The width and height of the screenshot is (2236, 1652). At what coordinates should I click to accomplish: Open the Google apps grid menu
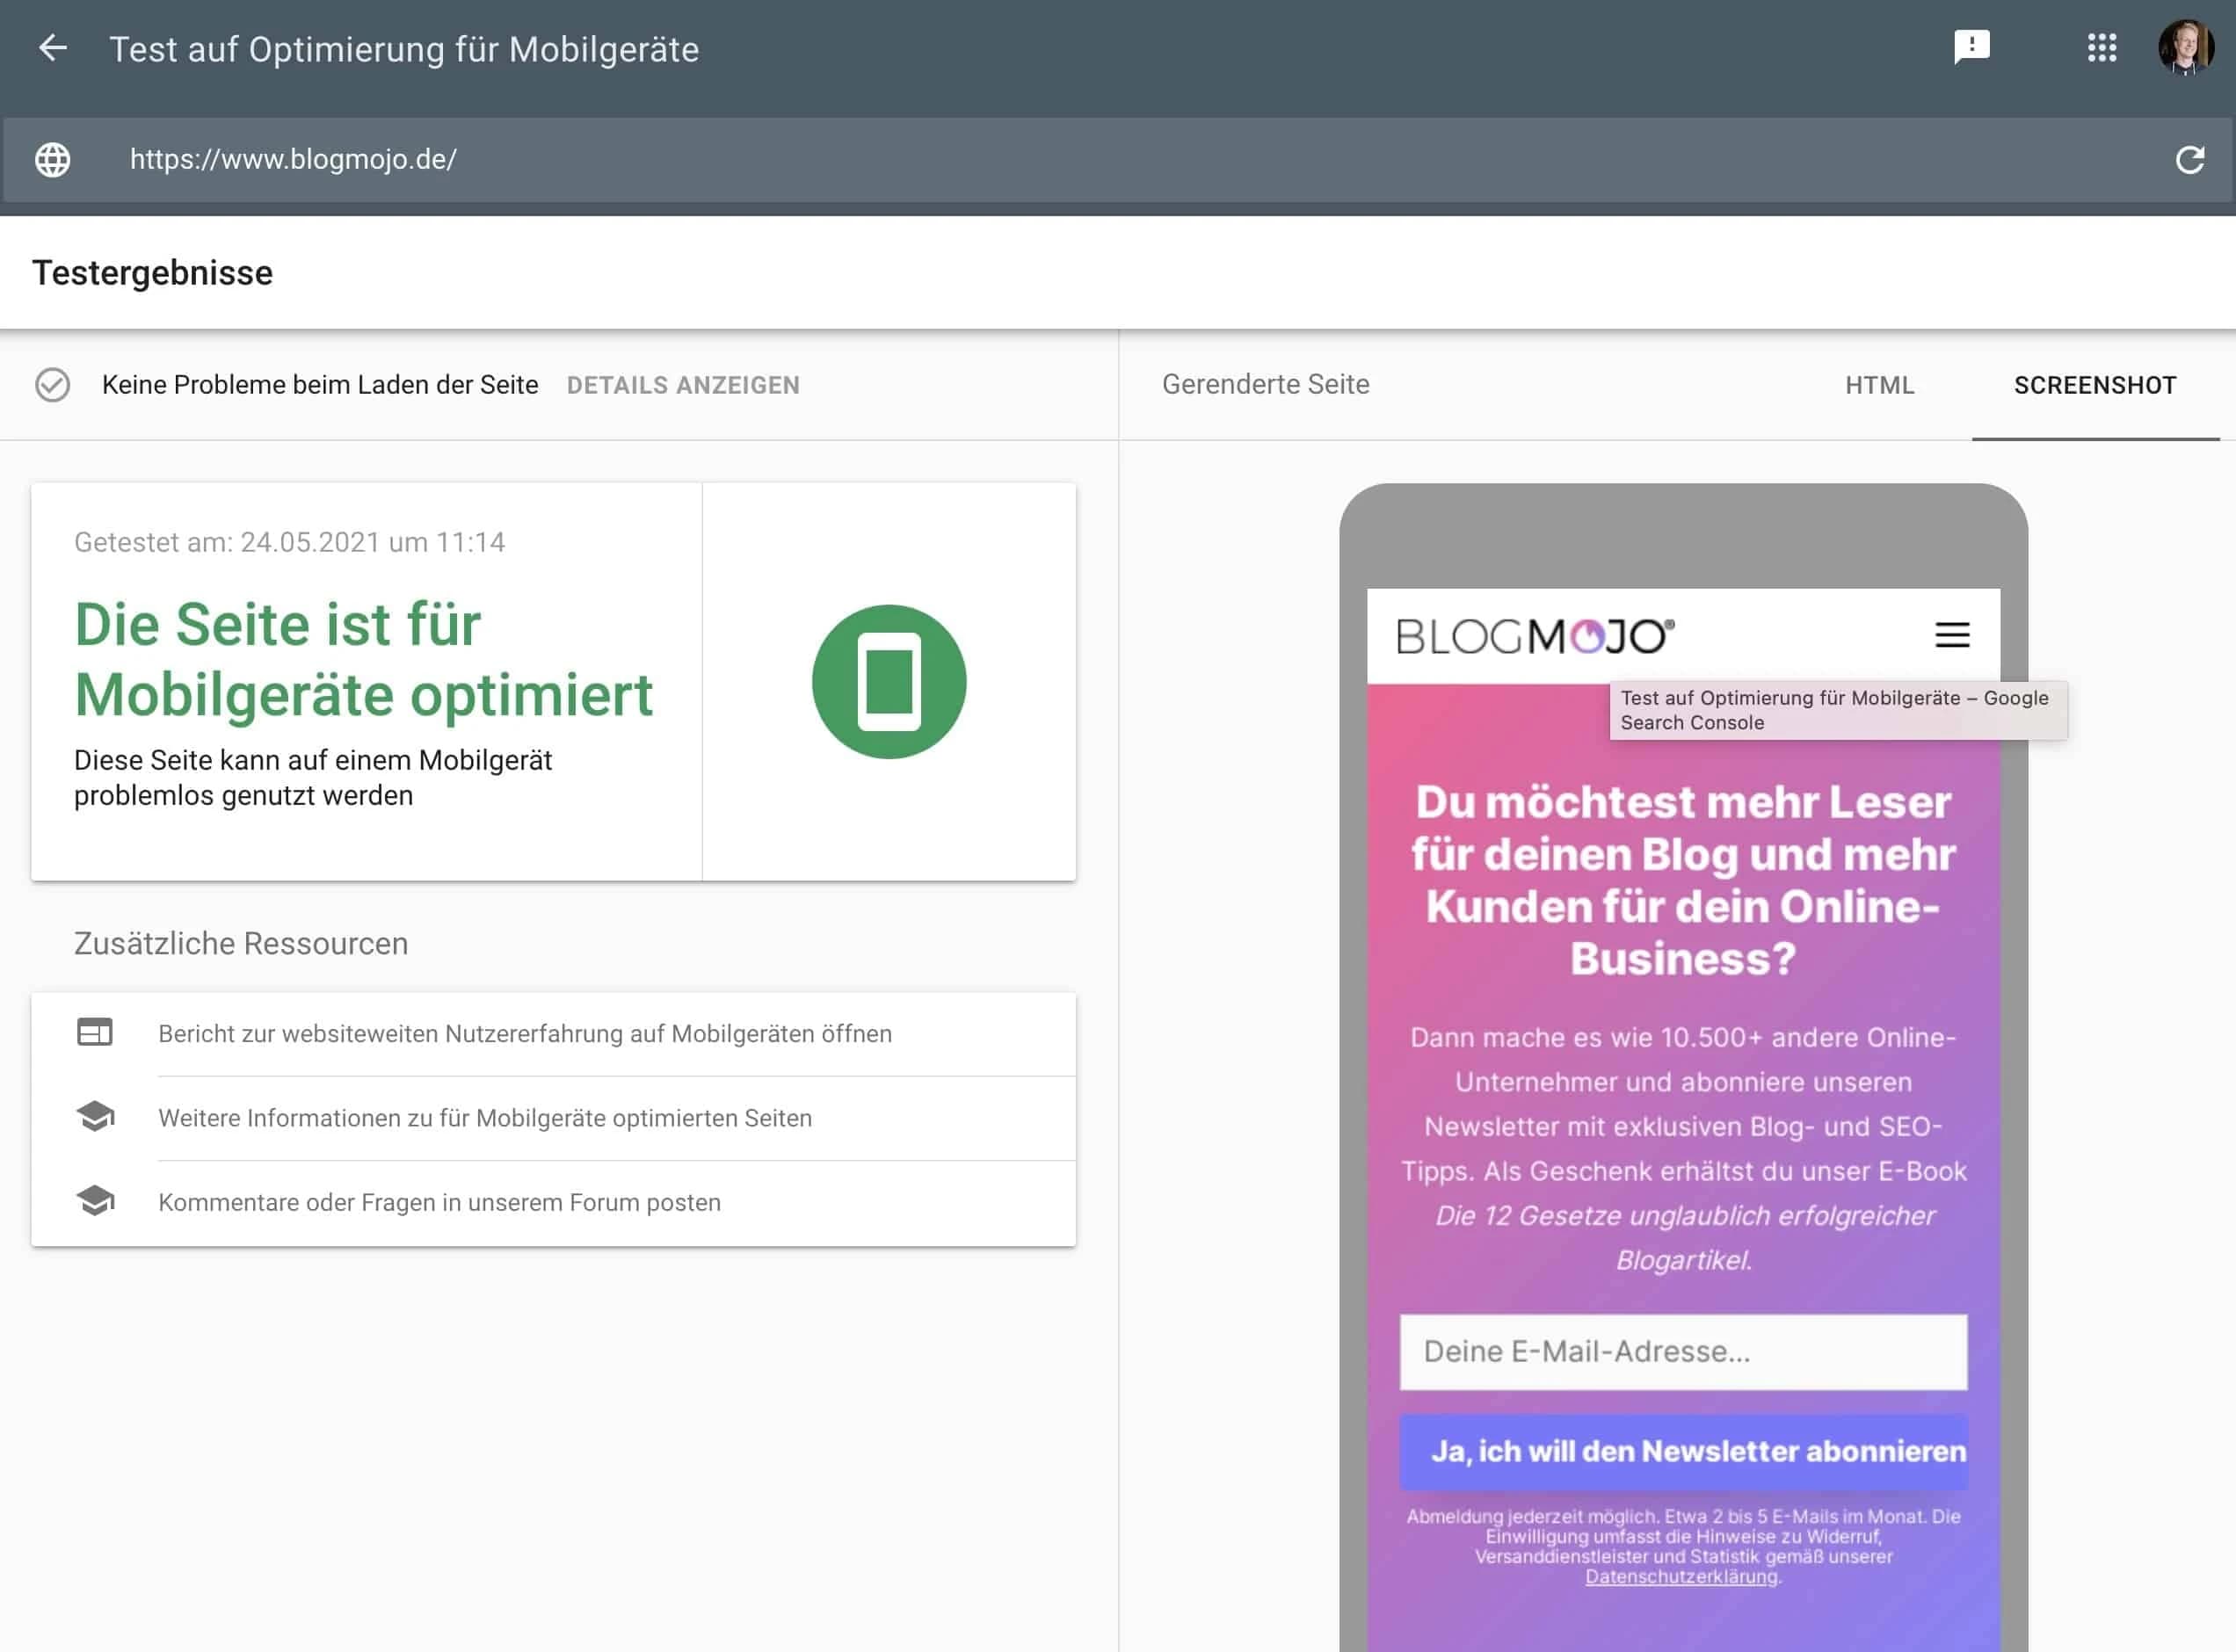click(2103, 47)
